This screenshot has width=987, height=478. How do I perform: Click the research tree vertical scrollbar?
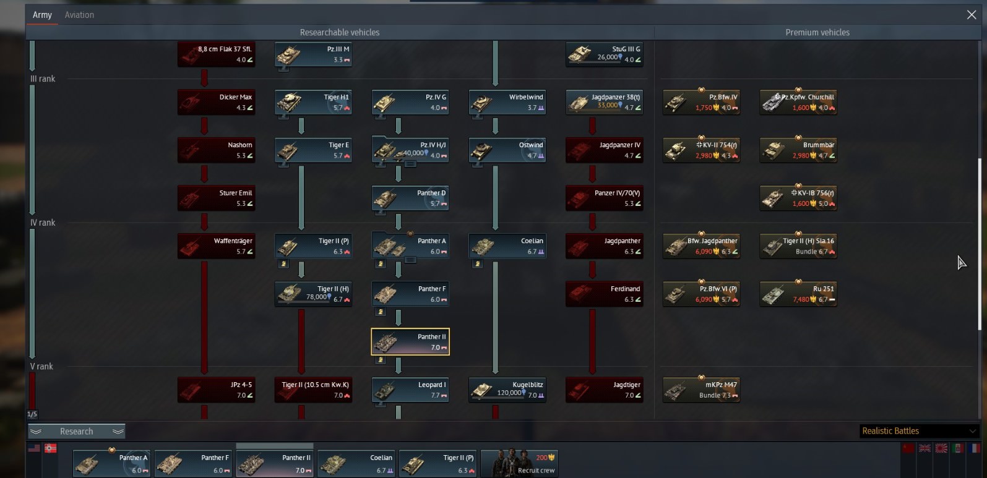[979, 244]
